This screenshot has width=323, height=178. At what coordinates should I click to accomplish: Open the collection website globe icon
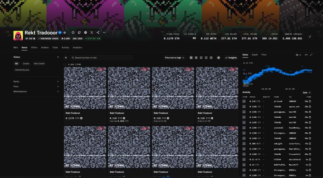coord(85,32)
